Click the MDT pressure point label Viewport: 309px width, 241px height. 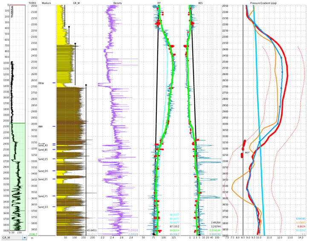[x=247, y=152]
